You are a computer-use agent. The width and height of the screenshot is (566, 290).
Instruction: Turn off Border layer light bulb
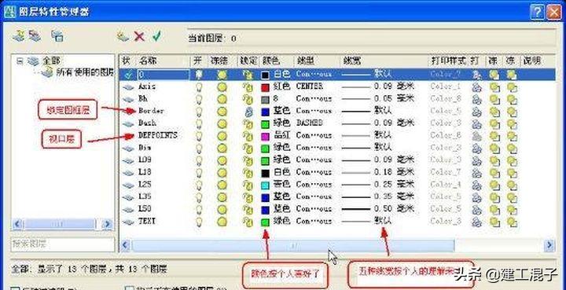(x=198, y=111)
